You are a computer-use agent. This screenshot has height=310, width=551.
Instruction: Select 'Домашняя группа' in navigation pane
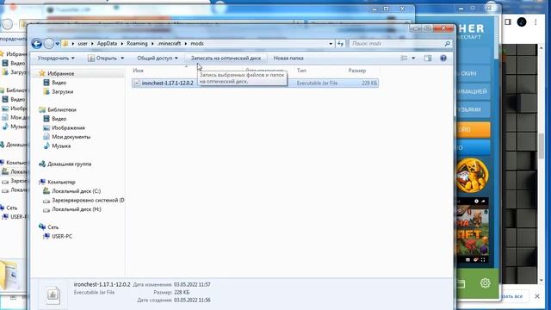69,164
